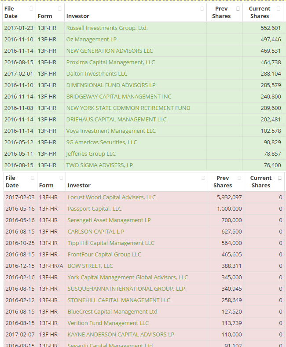Viewport: 286px width, 347px height.
Task: Select the 2016-12-15 file date cell
Action: point(20,266)
